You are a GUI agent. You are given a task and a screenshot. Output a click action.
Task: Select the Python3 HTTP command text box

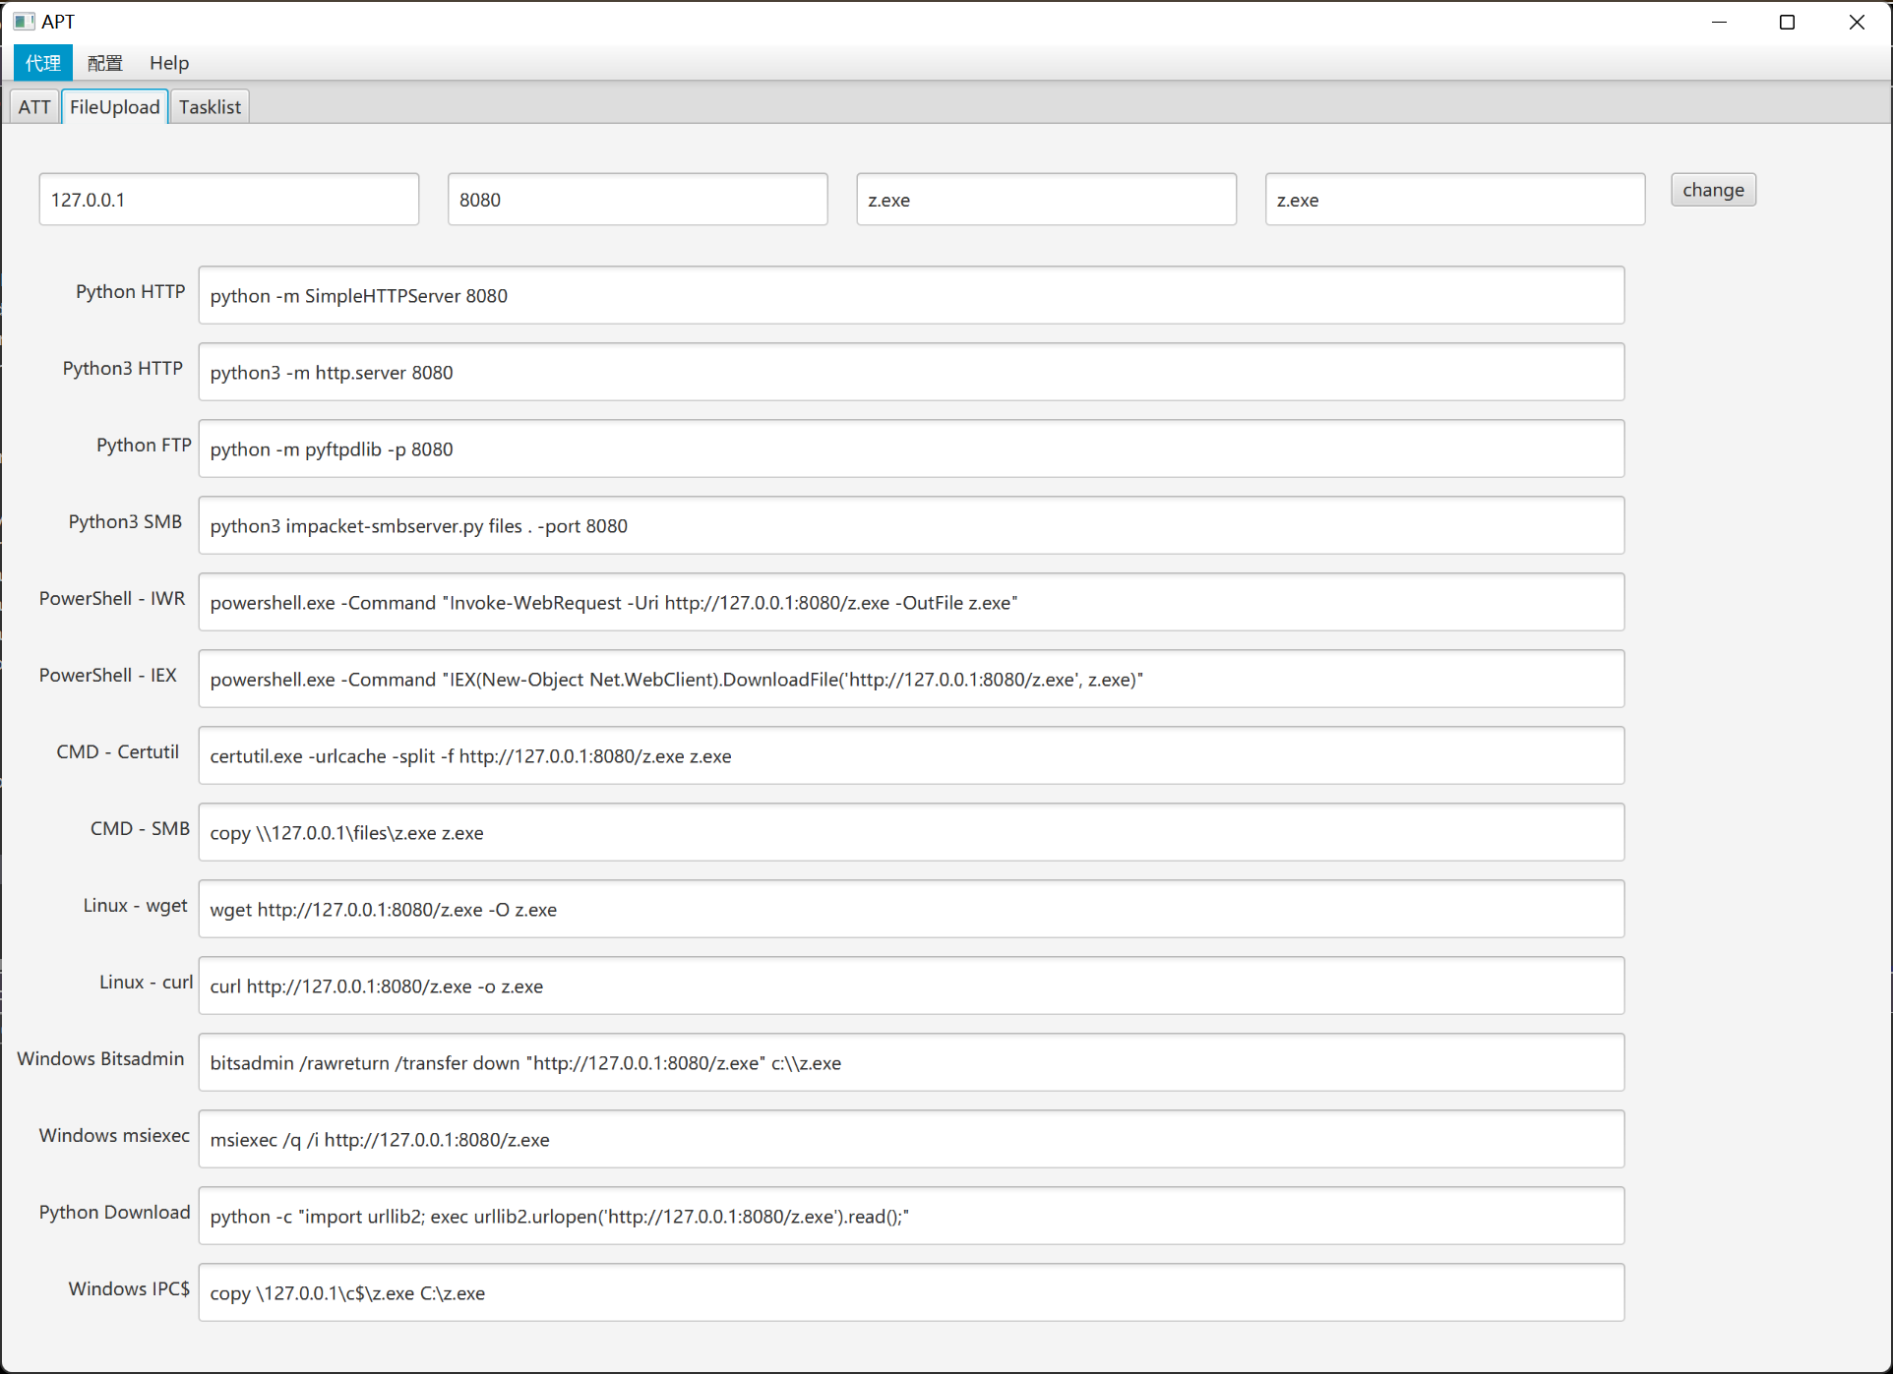click(x=910, y=373)
